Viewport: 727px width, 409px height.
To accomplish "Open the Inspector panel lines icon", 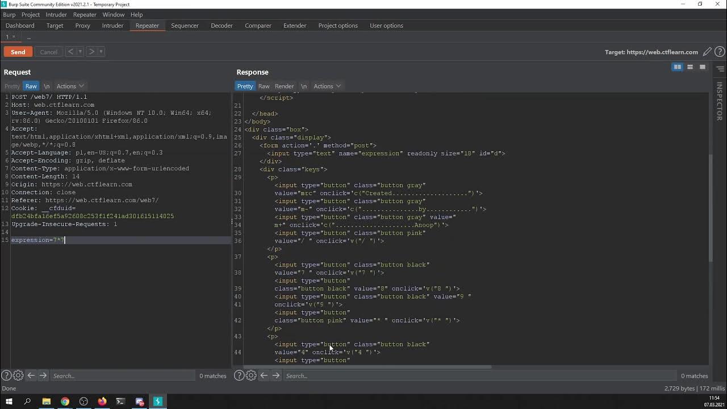I will (x=720, y=69).
